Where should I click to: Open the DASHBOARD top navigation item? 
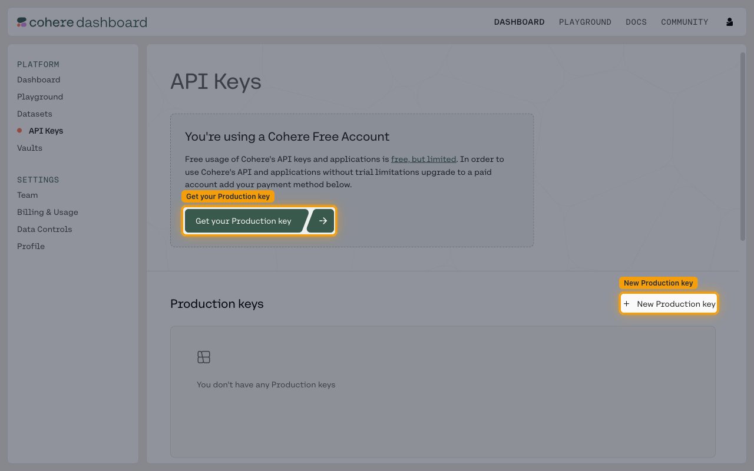tap(519, 22)
